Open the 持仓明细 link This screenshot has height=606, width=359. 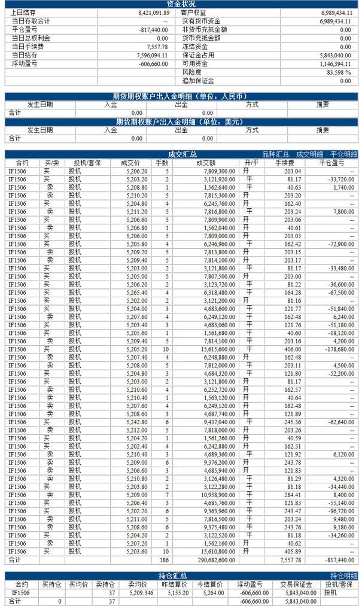(343, 576)
